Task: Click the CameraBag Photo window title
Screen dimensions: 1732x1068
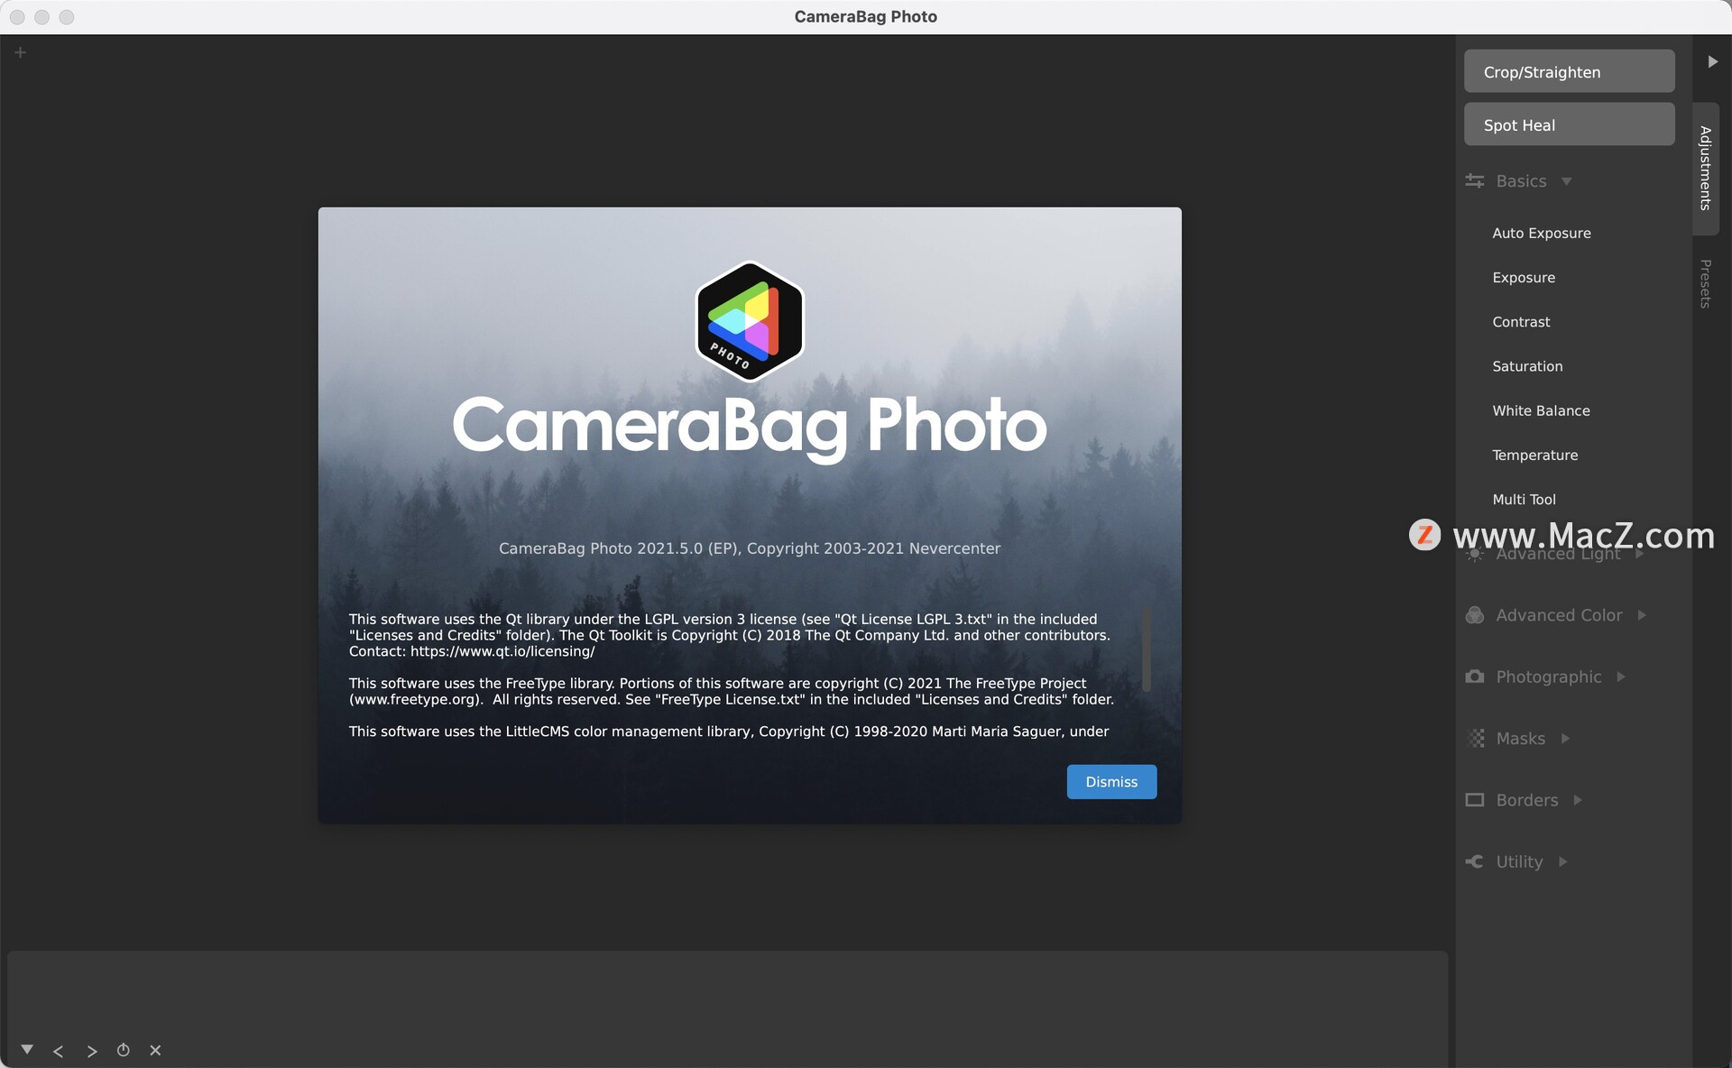Action: (x=865, y=16)
